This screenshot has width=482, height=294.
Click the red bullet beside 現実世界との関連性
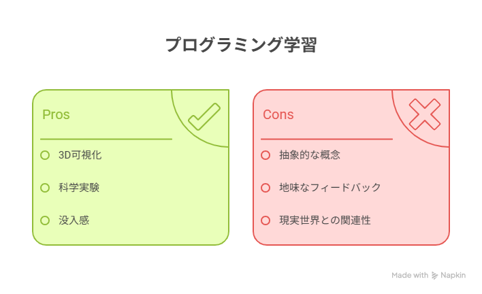(x=266, y=220)
